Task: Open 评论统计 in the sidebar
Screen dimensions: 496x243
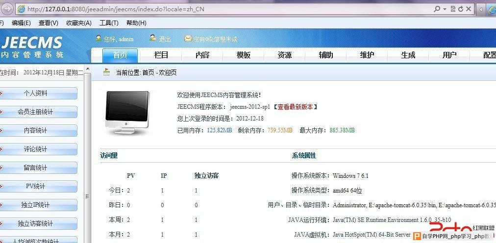Action: pos(38,149)
